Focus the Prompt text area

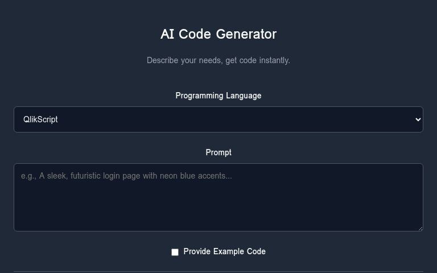[x=218, y=197]
